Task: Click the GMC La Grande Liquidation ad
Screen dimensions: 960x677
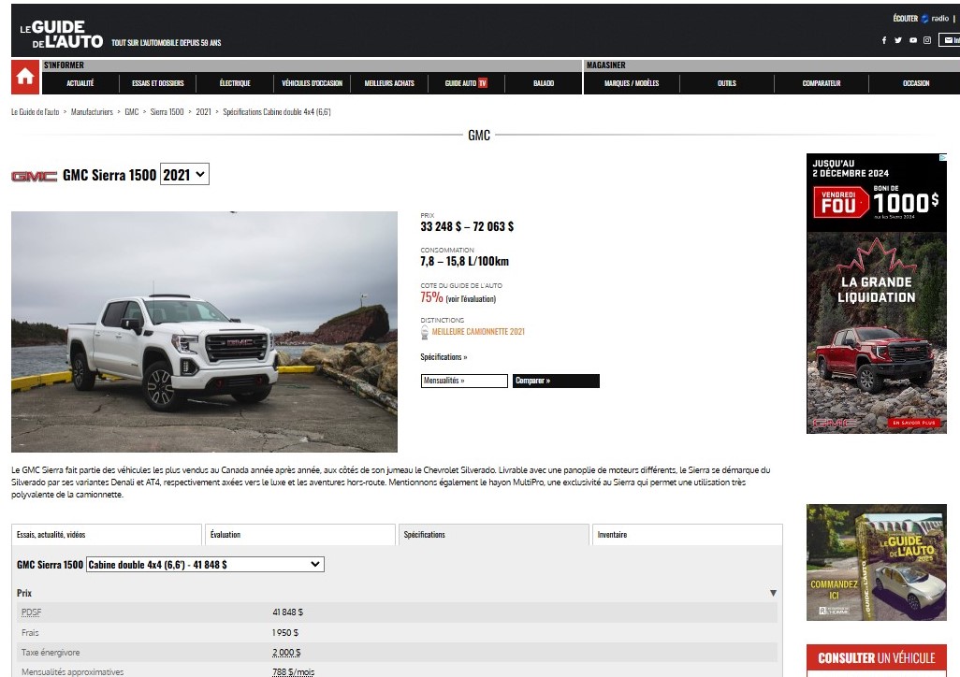Action: point(876,294)
